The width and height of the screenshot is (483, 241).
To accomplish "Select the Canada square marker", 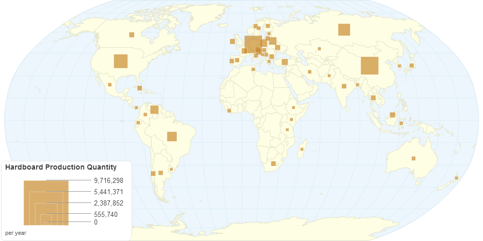I will [x=132, y=35].
